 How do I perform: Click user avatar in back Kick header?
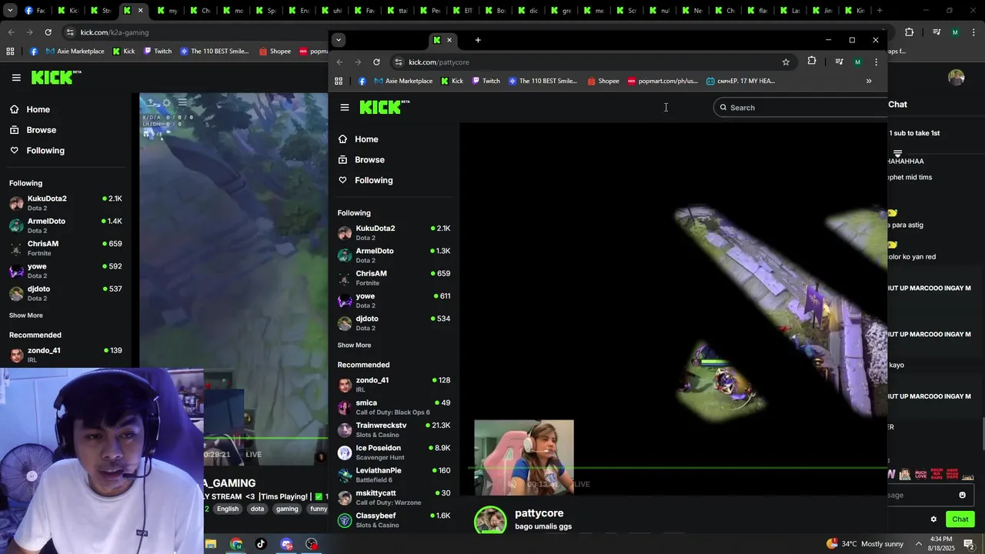click(957, 78)
